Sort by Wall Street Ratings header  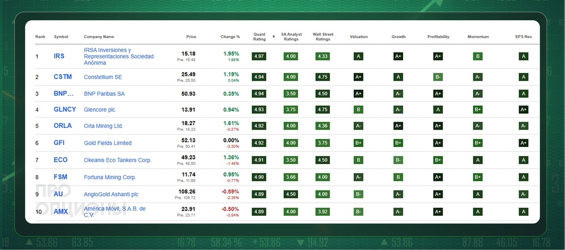[x=323, y=37]
